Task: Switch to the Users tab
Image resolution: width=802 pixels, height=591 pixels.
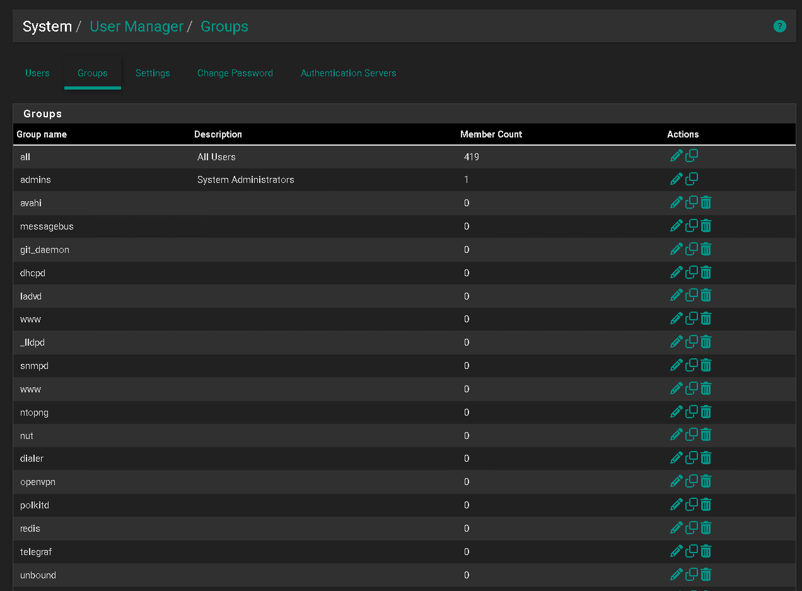Action: pyautogui.click(x=37, y=73)
